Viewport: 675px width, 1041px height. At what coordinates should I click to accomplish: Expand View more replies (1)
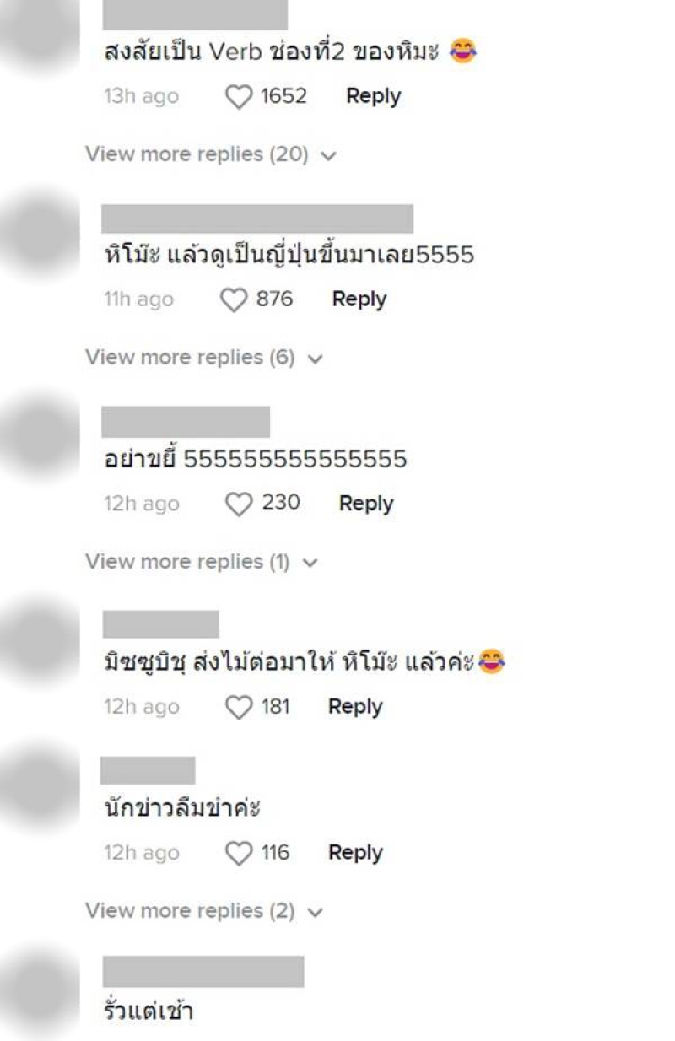(202, 562)
